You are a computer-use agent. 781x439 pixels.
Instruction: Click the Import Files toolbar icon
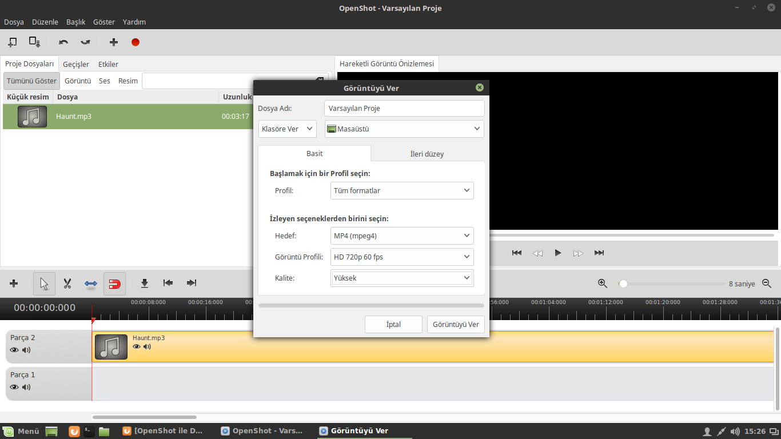click(x=12, y=42)
